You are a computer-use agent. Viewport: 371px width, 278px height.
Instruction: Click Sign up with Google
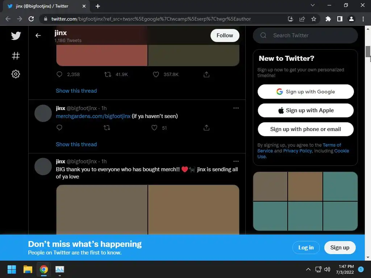305,92
